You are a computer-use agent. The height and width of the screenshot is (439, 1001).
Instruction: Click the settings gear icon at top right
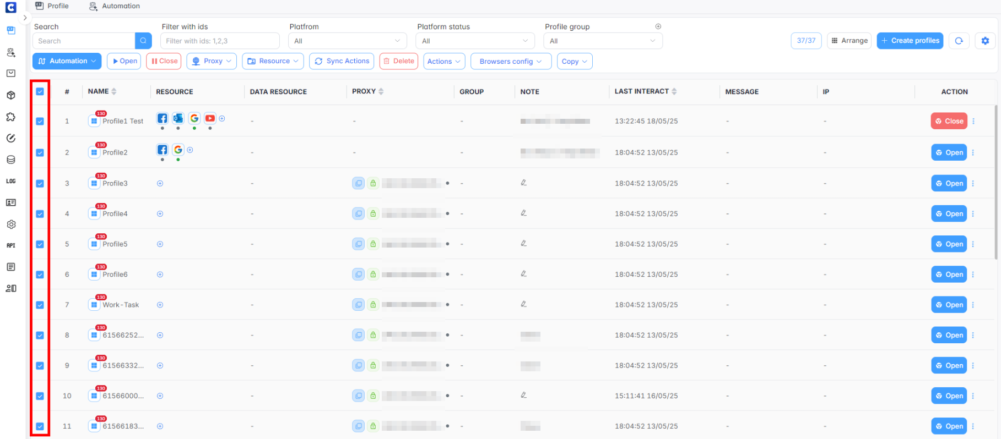click(x=985, y=41)
